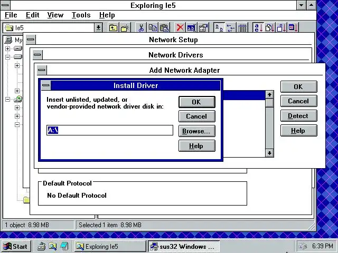Image resolution: width=338 pixels, height=253 pixels.
Task: Click the A:\ driver path input field
Action: (x=110, y=130)
